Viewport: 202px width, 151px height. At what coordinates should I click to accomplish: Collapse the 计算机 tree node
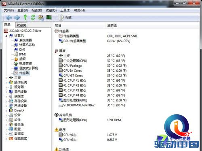pos(6,36)
